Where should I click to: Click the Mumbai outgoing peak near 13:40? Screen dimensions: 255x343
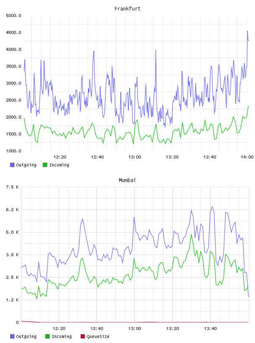212,207
